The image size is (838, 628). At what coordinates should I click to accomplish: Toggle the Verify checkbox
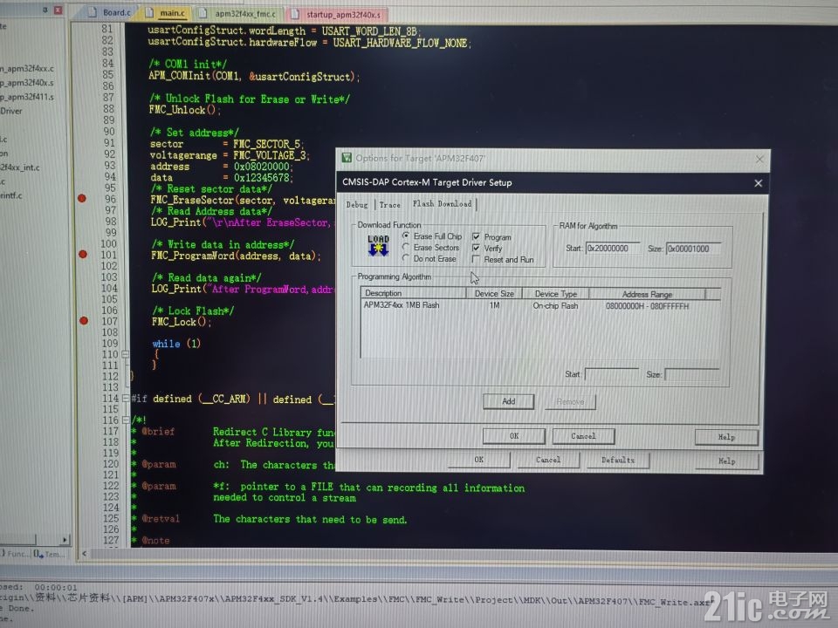(x=487, y=248)
